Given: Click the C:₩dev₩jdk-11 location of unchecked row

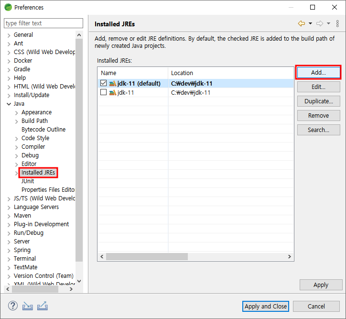Looking at the screenshot, I should [x=191, y=92].
